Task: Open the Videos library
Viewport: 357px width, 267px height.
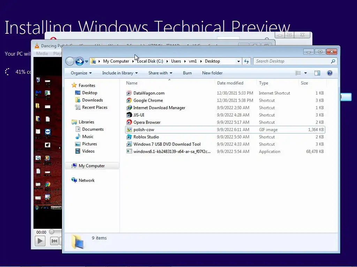Action: pyautogui.click(x=88, y=151)
